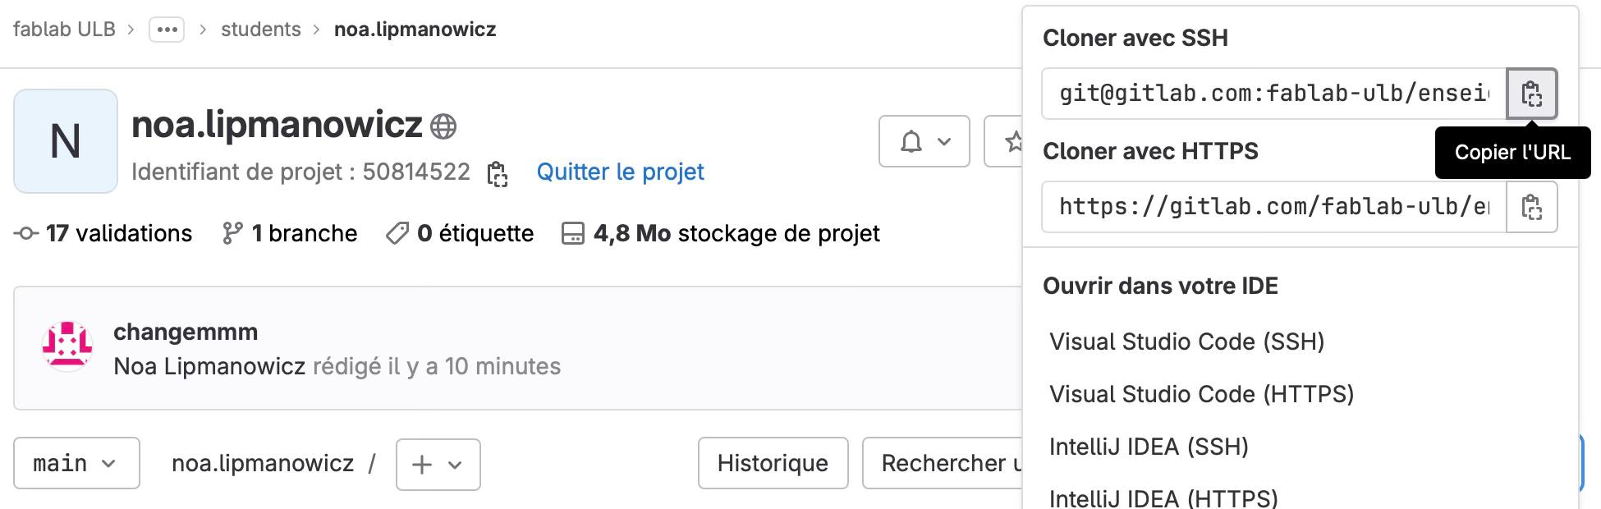Open the plus add-file dropdown
This screenshot has height=509, width=1601.
pyautogui.click(x=438, y=465)
